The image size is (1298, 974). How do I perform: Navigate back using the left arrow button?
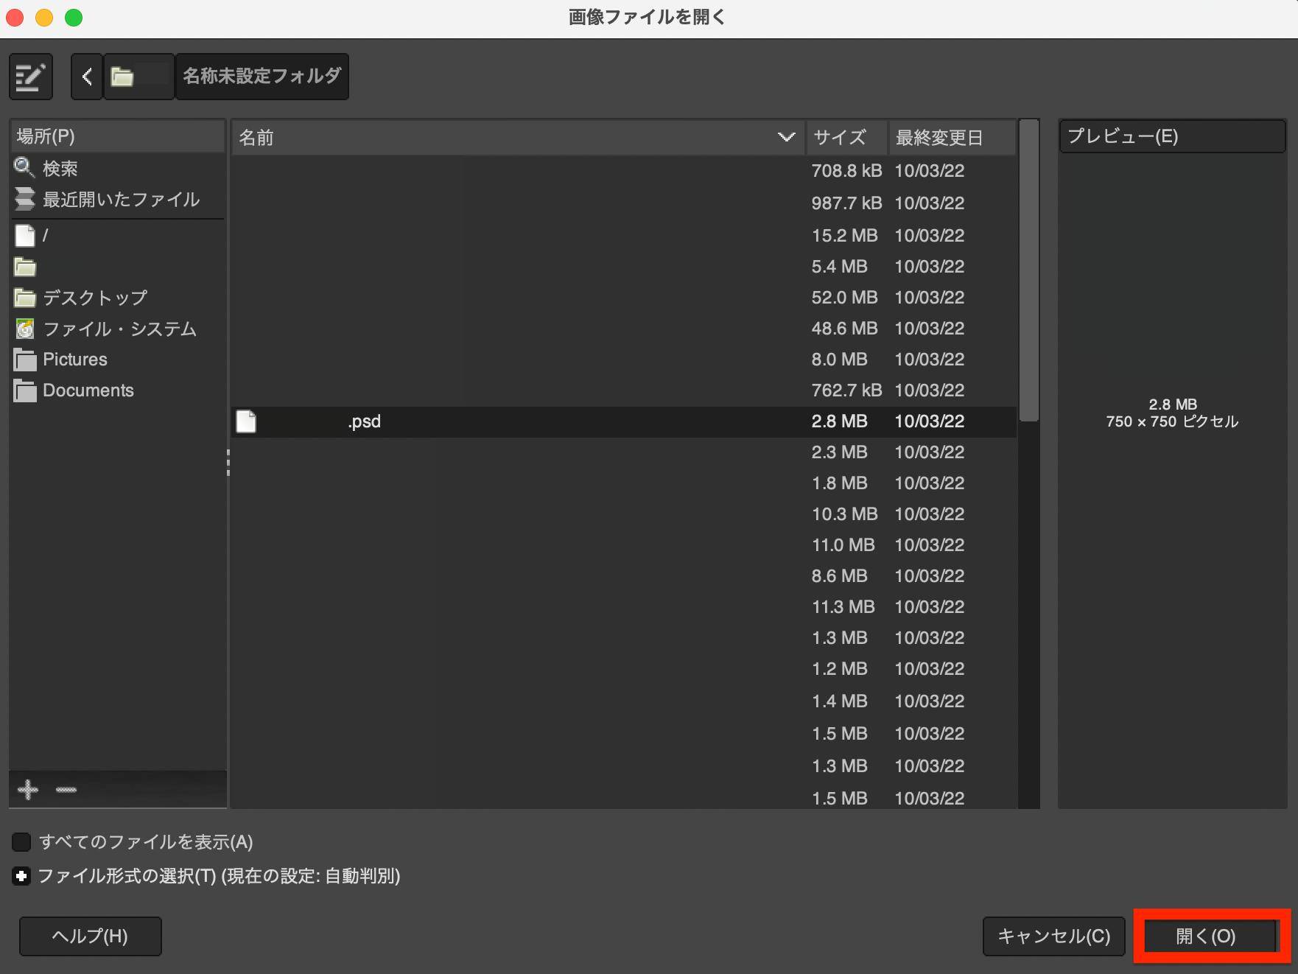pos(86,76)
